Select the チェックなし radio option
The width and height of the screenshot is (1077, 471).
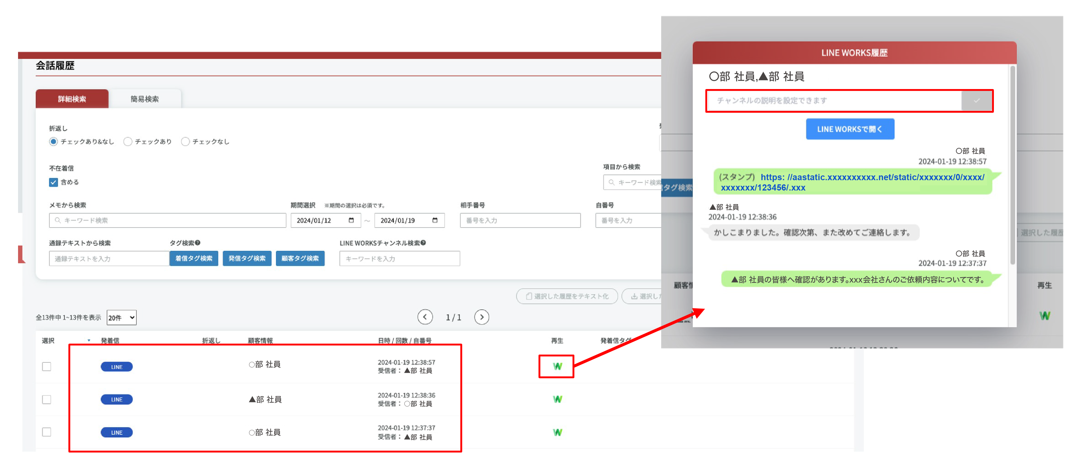click(185, 142)
